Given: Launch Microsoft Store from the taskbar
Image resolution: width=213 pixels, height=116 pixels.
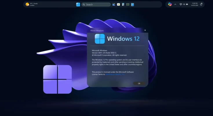Looking at the screenshot, I should click(119, 4).
